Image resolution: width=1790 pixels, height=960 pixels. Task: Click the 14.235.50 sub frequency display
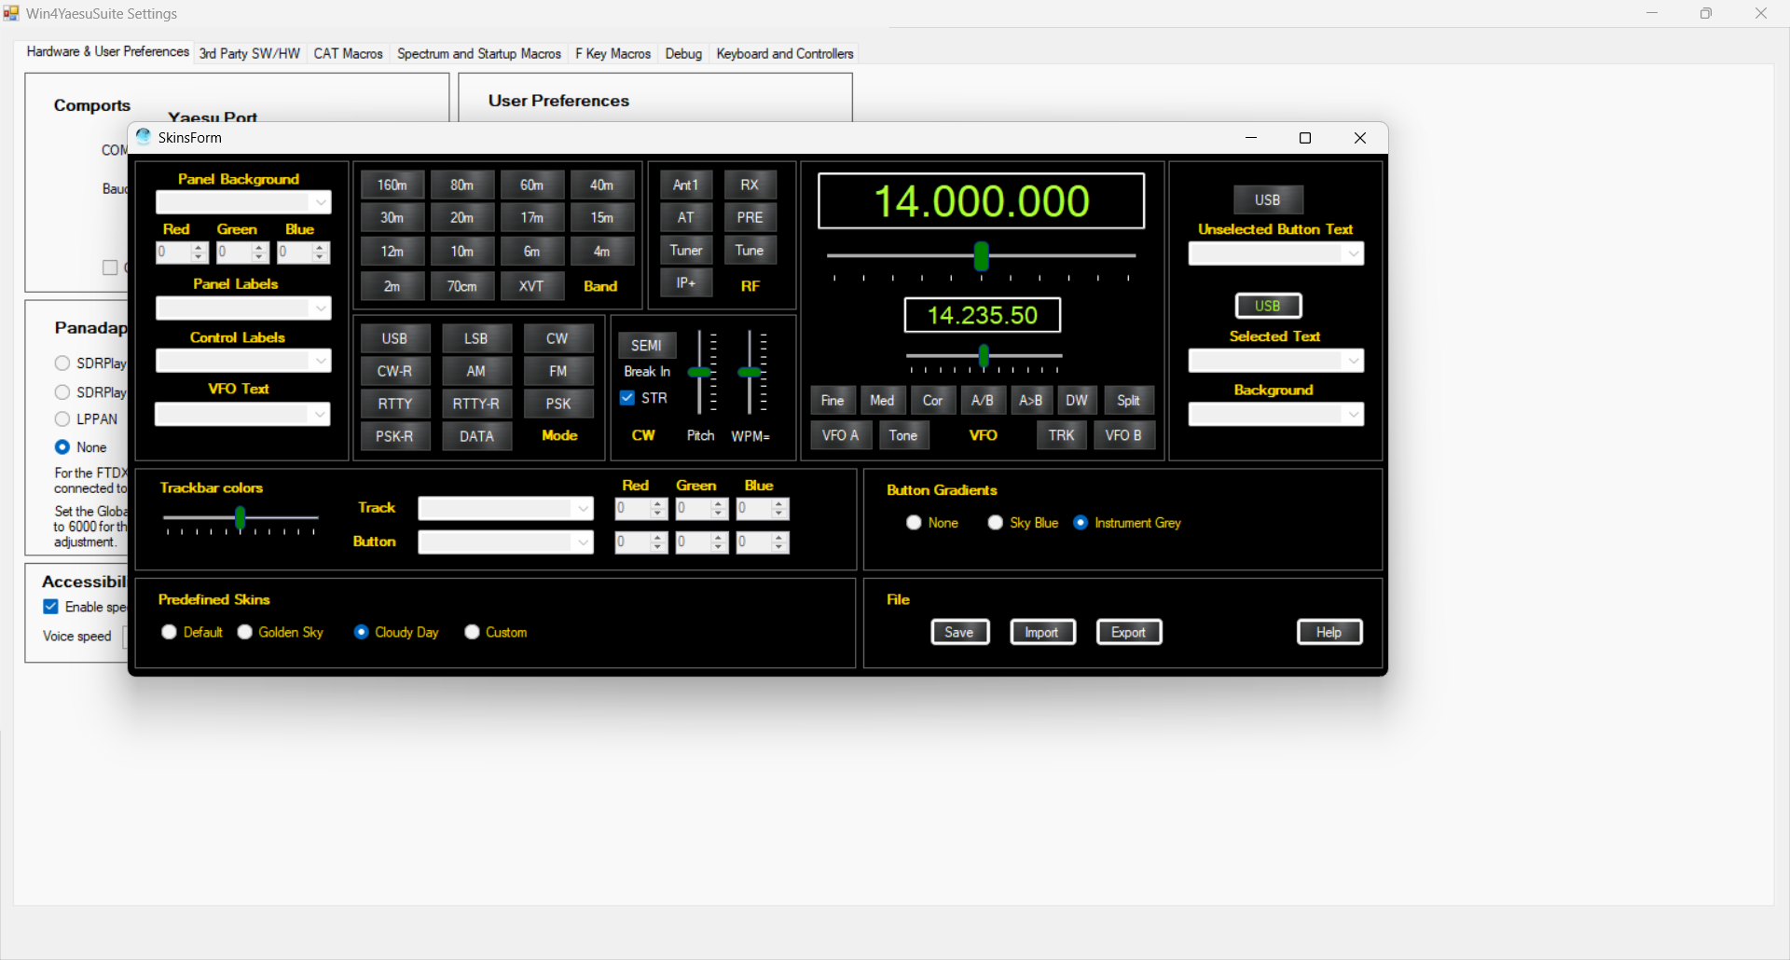[x=983, y=315]
